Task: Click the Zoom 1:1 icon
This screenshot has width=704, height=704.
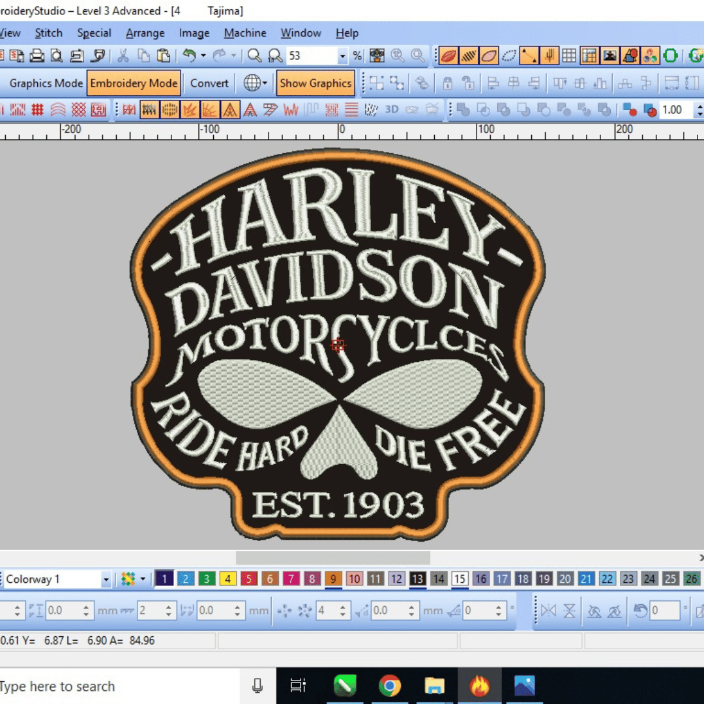Action: point(275,55)
